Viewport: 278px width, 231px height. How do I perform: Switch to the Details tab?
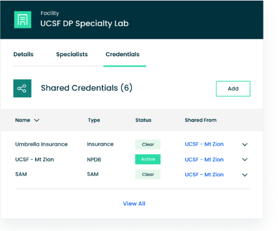[23, 55]
